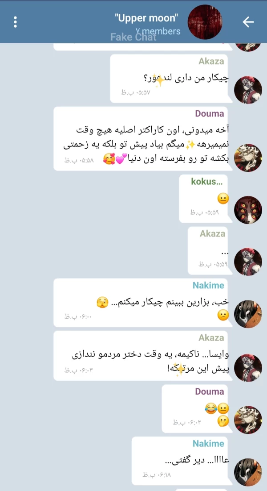Viewport: 267px width, 491px height.
Task: Tap the kokus... sender name in green
Action: (x=205, y=181)
